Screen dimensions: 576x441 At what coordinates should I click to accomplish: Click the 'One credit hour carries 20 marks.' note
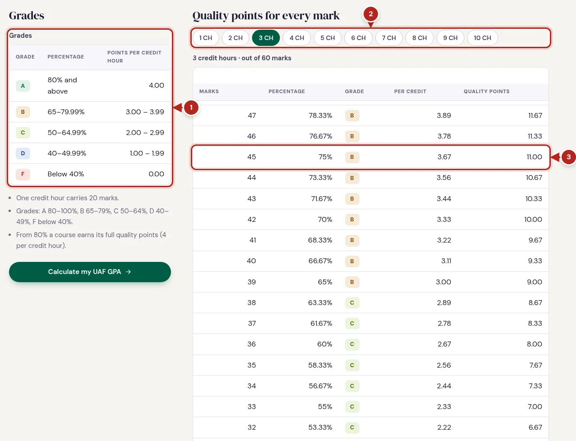[67, 198]
